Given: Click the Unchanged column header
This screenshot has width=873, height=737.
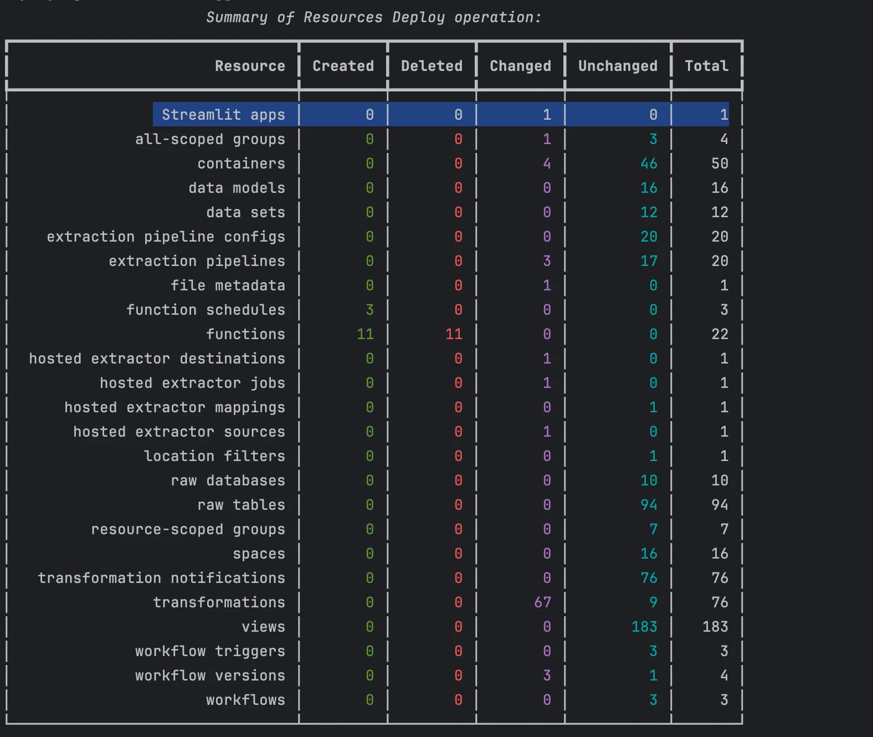Looking at the screenshot, I should pyautogui.click(x=618, y=66).
